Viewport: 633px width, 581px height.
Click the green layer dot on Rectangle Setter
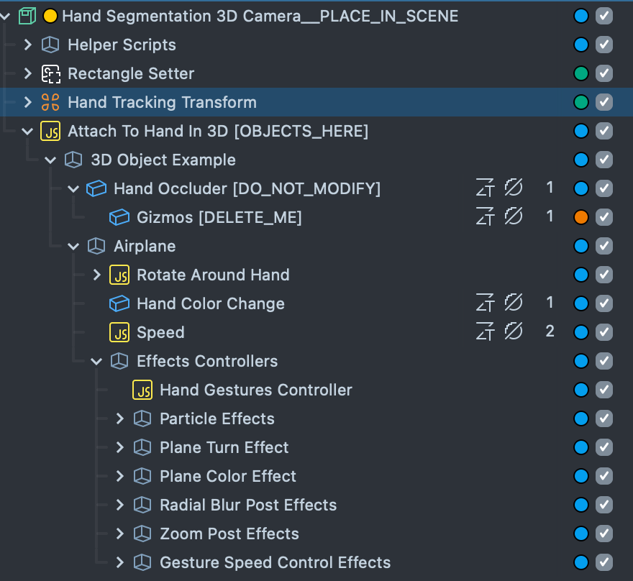coord(581,73)
